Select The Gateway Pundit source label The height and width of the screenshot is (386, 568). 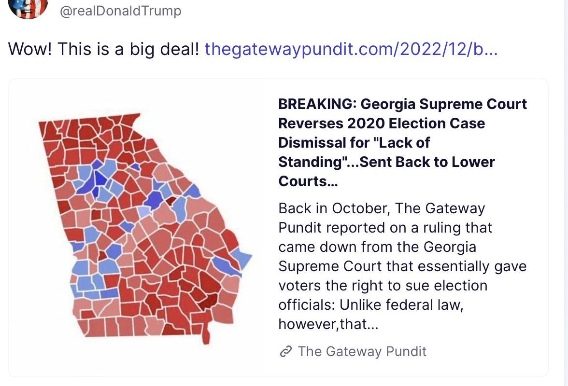(x=362, y=351)
